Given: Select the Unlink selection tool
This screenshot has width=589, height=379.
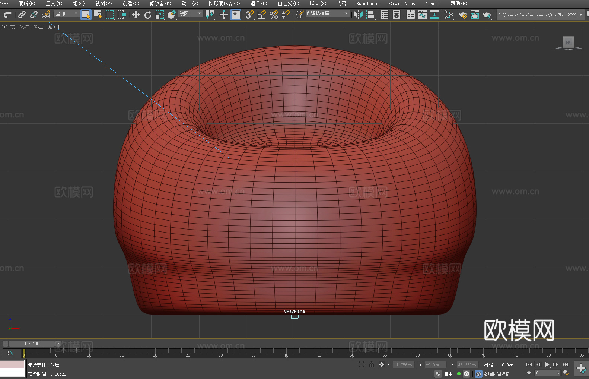Looking at the screenshot, I should click(34, 15).
